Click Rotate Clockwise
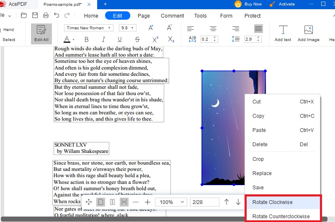This screenshot has height=222, width=335. point(283,202)
